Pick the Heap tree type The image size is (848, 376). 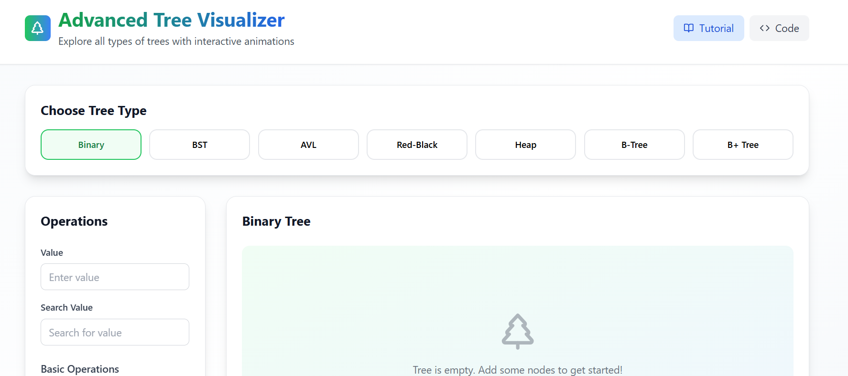525,145
